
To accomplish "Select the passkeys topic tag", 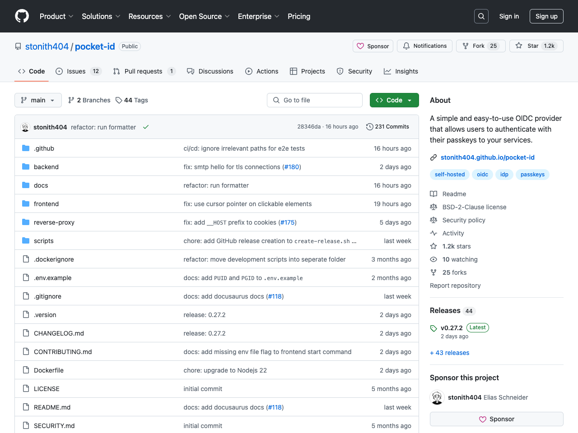I will click(532, 175).
